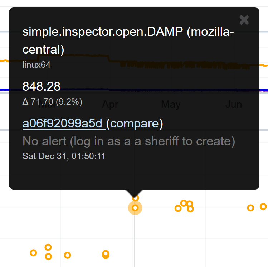Click the 848.28 value in tooltip
Screen dimensions: 268x267
(42, 86)
